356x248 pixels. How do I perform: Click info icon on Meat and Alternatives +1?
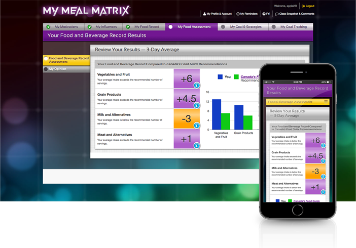(x=197, y=146)
